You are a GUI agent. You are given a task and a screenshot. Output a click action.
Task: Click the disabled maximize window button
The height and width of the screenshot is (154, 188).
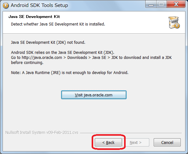pos(161,4)
